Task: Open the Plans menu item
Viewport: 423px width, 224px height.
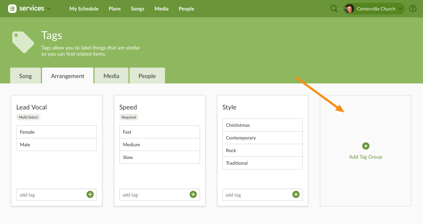Action: click(115, 9)
